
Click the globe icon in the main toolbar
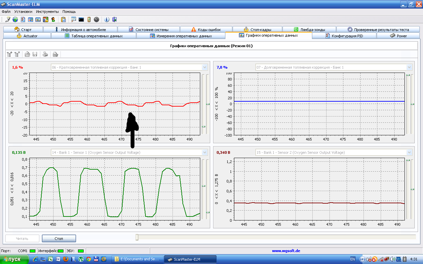16,19
